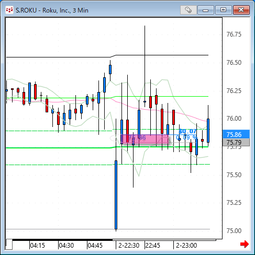
Task: Maximize the S.ROKU chart window
Action: point(223,10)
